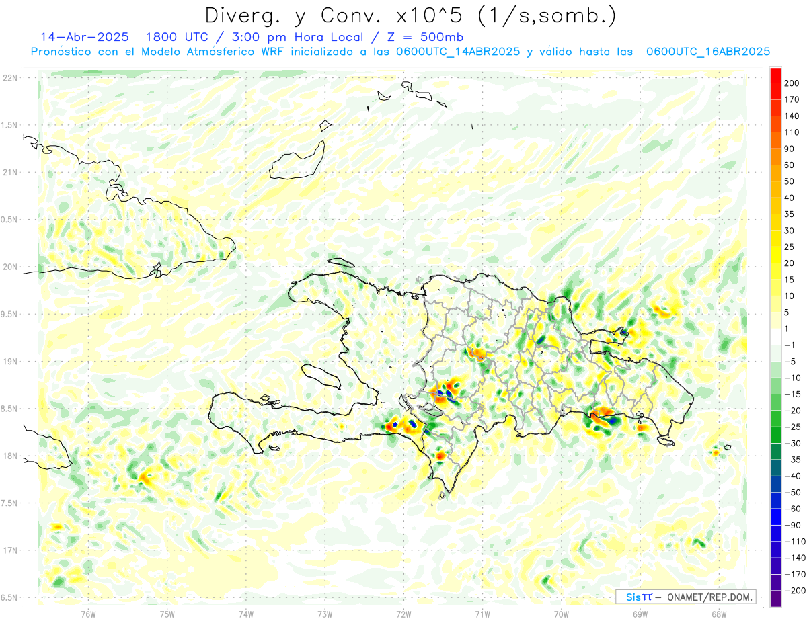Screen dimensions: 807x623
Task: Click the '20N' latitude label
Action: pos(10,267)
